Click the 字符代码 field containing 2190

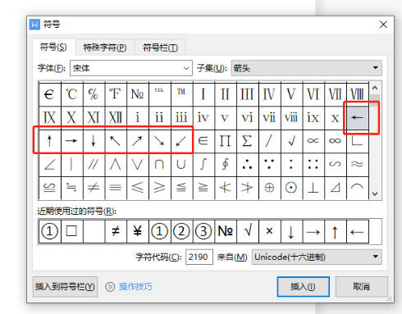tap(199, 257)
